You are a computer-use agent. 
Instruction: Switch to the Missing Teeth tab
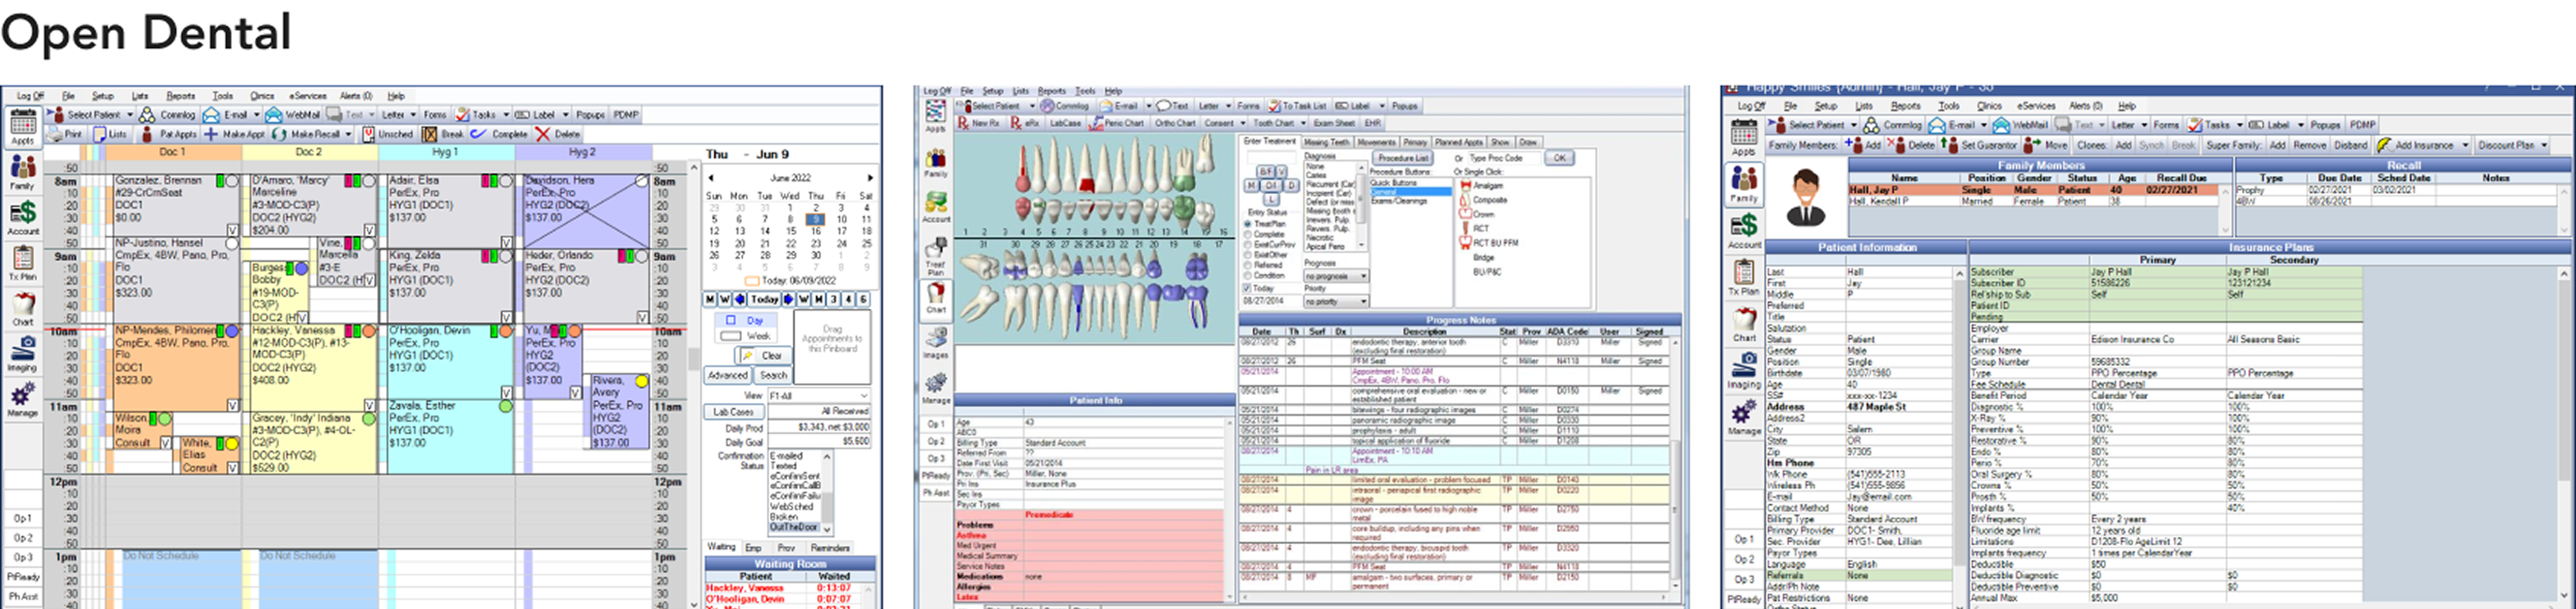click(1328, 142)
